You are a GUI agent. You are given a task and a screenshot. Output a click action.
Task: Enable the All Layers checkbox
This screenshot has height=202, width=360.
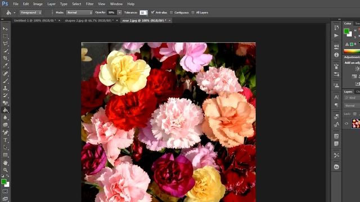pos(193,12)
